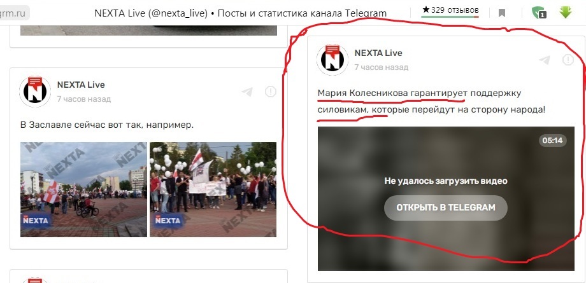Viewport: 586px width, 283px height.
Task: Click the ОТКРЫТЬ В TELEGRAM button
Action: coord(446,207)
